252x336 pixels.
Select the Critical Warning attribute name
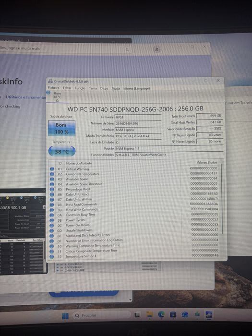tap(77, 169)
